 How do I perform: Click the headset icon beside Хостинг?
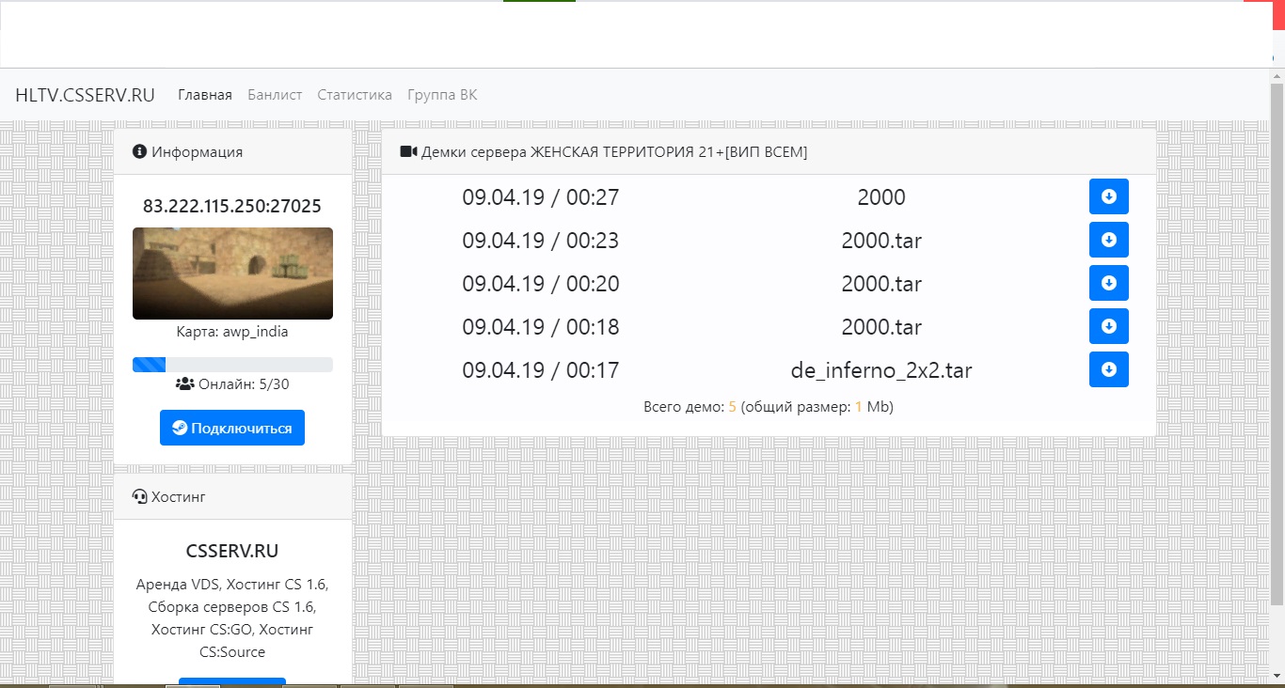point(139,496)
